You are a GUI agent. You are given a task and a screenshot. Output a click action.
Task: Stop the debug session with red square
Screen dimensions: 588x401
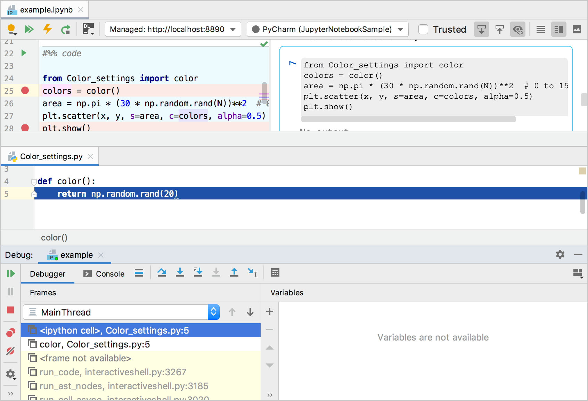10,310
